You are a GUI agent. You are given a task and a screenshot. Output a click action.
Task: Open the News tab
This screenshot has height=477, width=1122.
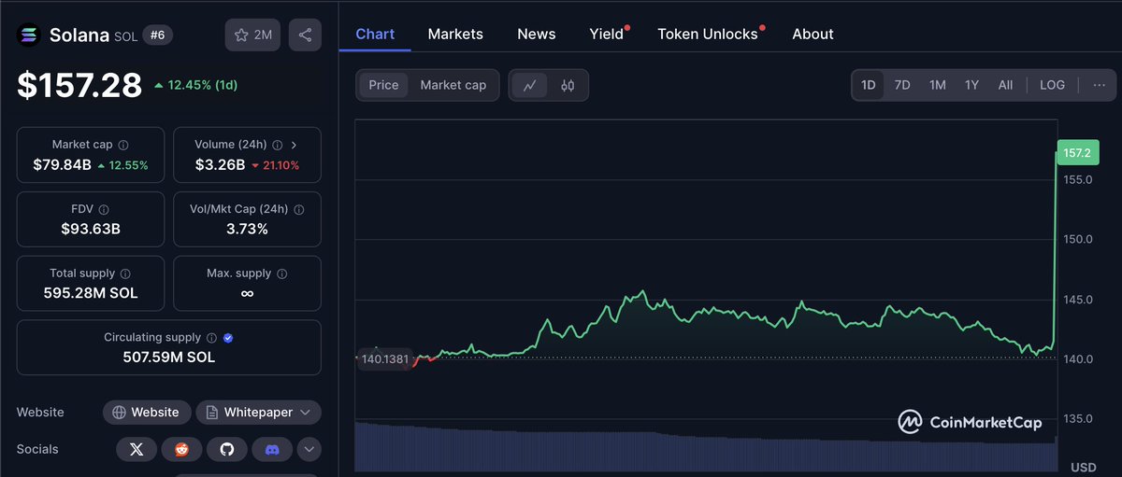point(537,34)
